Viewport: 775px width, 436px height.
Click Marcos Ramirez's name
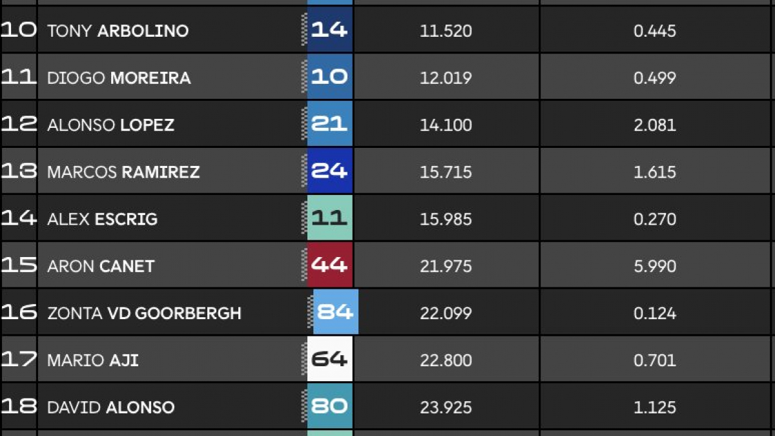(x=123, y=172)
